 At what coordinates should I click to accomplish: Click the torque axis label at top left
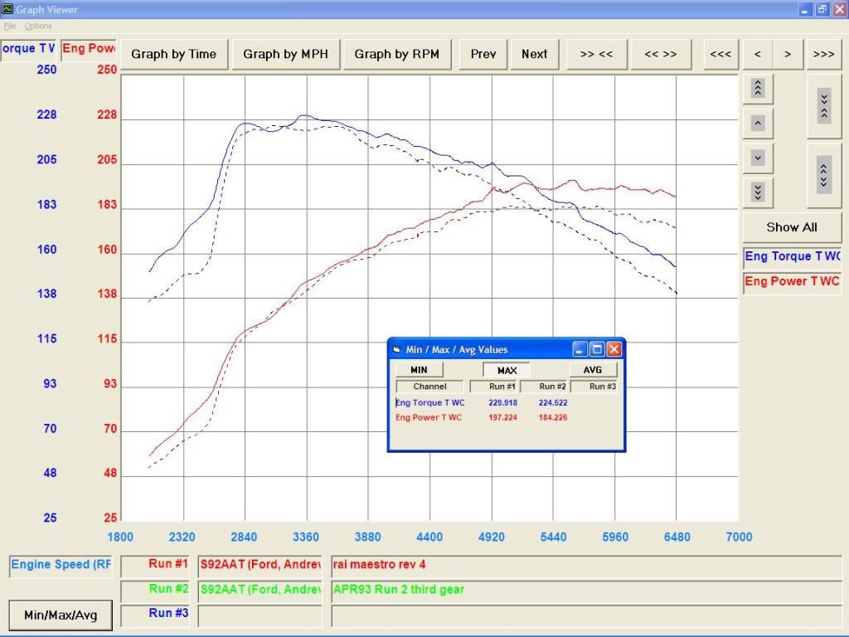[27, 49]
